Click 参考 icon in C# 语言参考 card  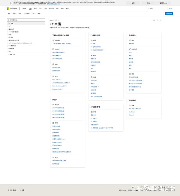(91, 112)
